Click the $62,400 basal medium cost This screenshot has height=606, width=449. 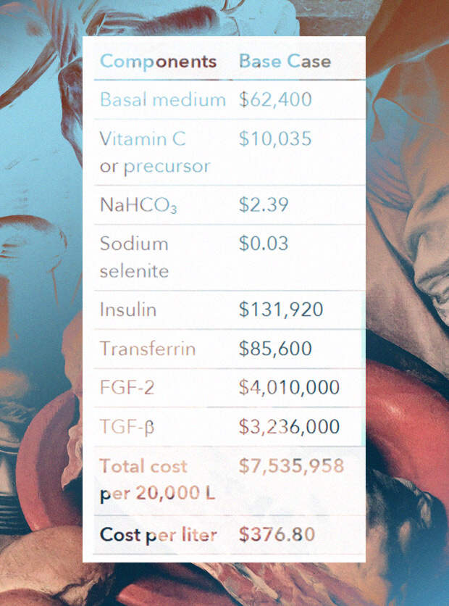pos(275,99)
